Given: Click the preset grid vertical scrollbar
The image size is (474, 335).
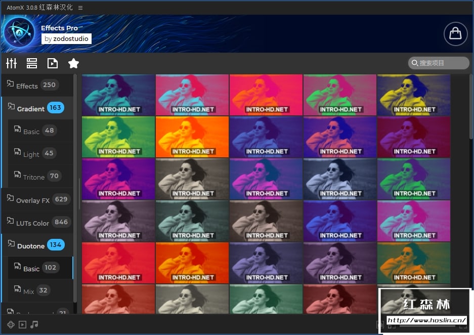Looking at the screenshot, I should (x=471, y=106).
